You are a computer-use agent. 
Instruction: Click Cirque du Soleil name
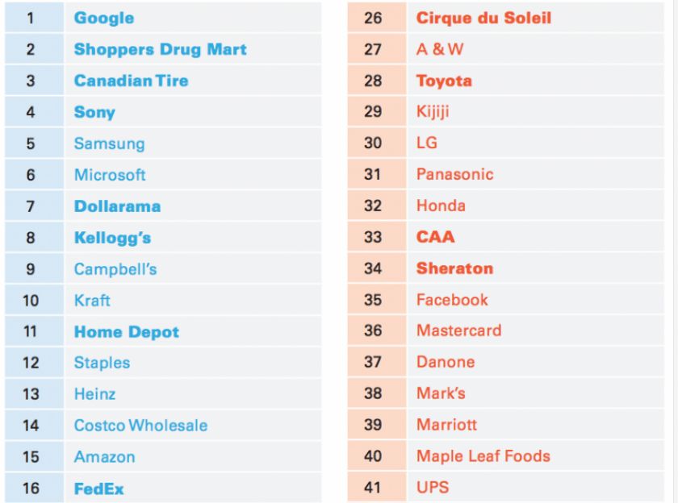pyautogui.click(x=483, y=18)
